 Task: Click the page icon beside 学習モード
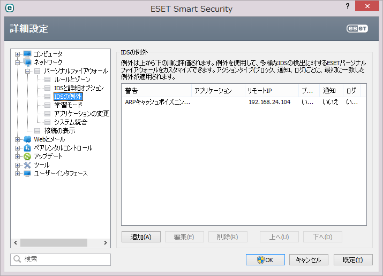pos(47,105)
